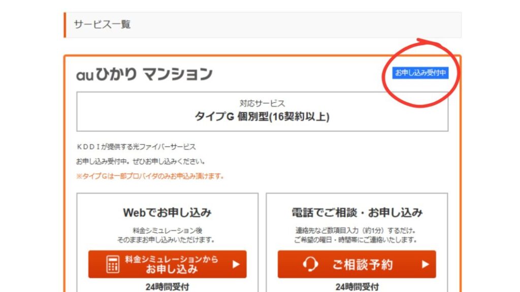Screen dimensions: 520x292
Task: Click the 電話でご相談・お申し込み heading
Action: pyautogui.click(x=357, y=212)
